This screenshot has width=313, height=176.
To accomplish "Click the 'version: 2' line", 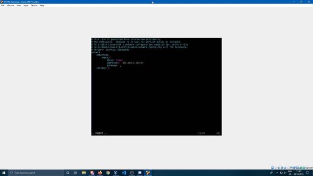I will pos(103,68).
